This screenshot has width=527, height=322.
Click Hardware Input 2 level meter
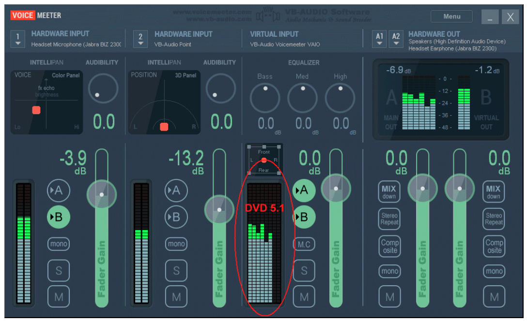point(141,243)
